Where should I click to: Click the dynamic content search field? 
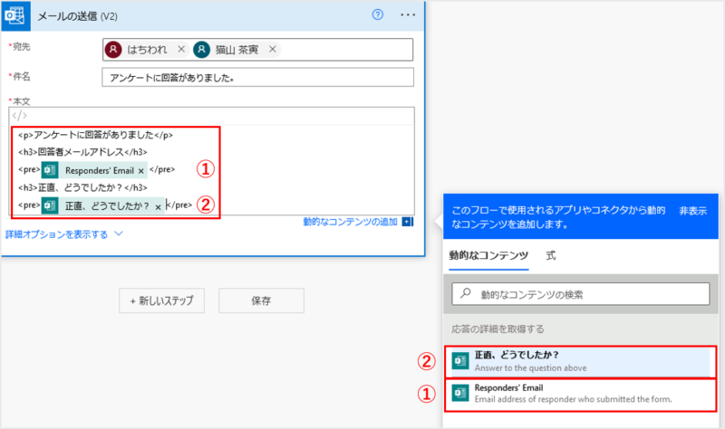(580, 294)
